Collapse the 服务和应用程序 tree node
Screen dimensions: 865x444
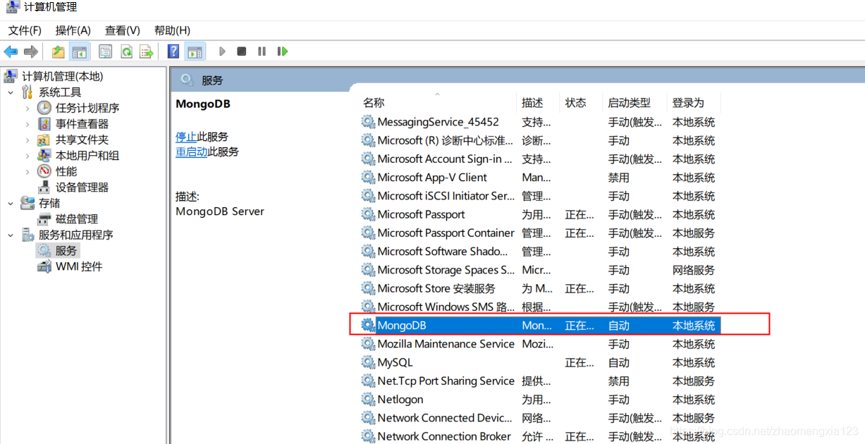coord(11,235)
